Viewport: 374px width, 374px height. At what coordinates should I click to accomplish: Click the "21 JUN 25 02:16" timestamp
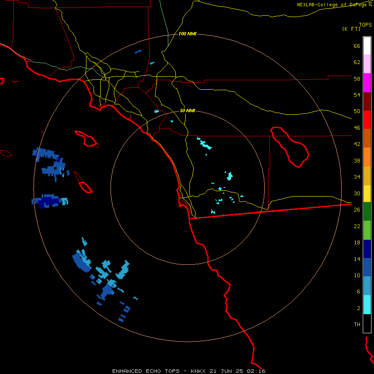(237, 371)
